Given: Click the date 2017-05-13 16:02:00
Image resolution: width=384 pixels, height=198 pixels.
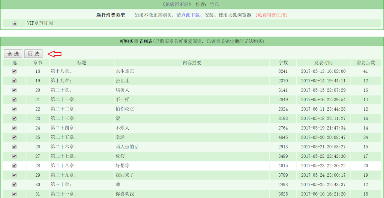Looking at the screenshot, I should pos(323,71).
